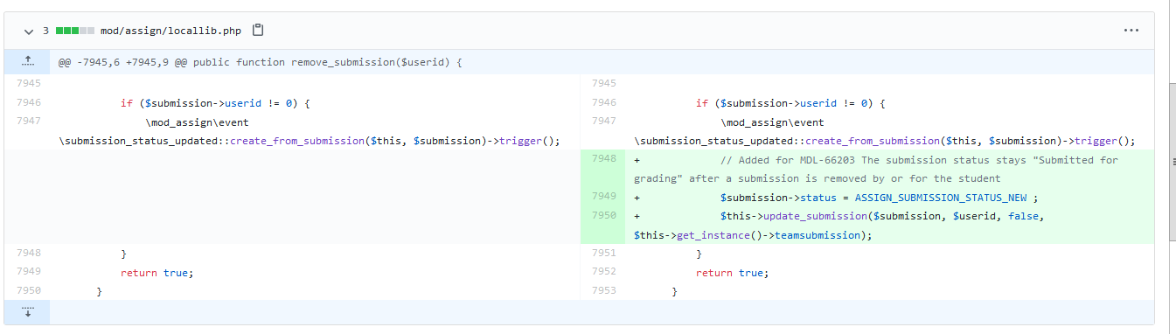Select left-side line number 7948

click(x=27, y=254)
